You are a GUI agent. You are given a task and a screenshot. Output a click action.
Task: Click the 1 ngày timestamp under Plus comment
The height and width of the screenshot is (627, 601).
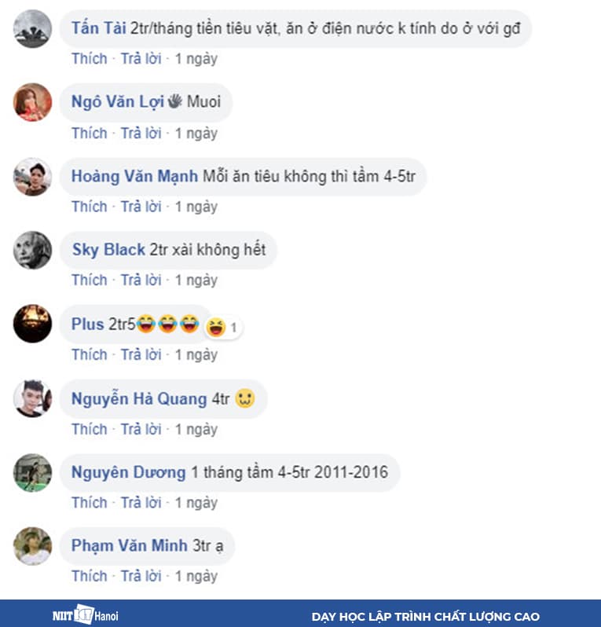(x=196, y=354)
